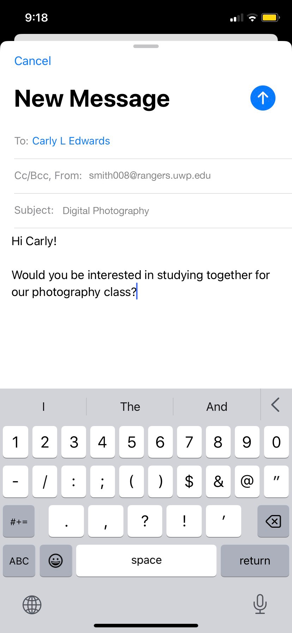Tap the backspace delete key
The height and width of the screenshot is (633, 292).
tap(273, 521)
